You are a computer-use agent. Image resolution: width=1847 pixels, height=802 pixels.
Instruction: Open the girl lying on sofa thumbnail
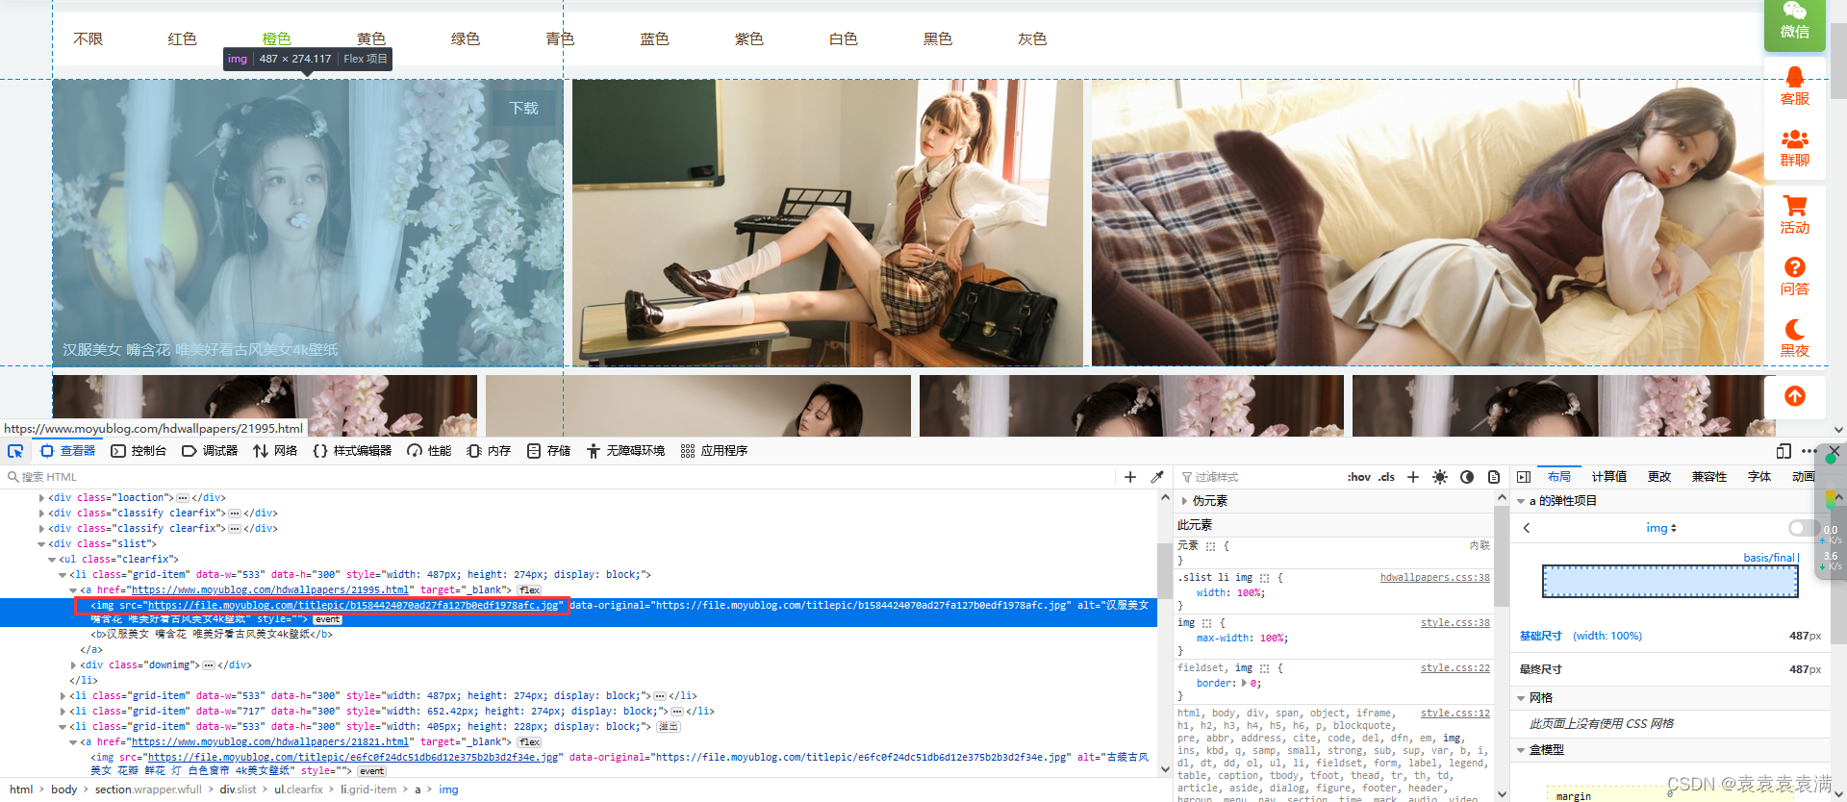point(1428,223)
